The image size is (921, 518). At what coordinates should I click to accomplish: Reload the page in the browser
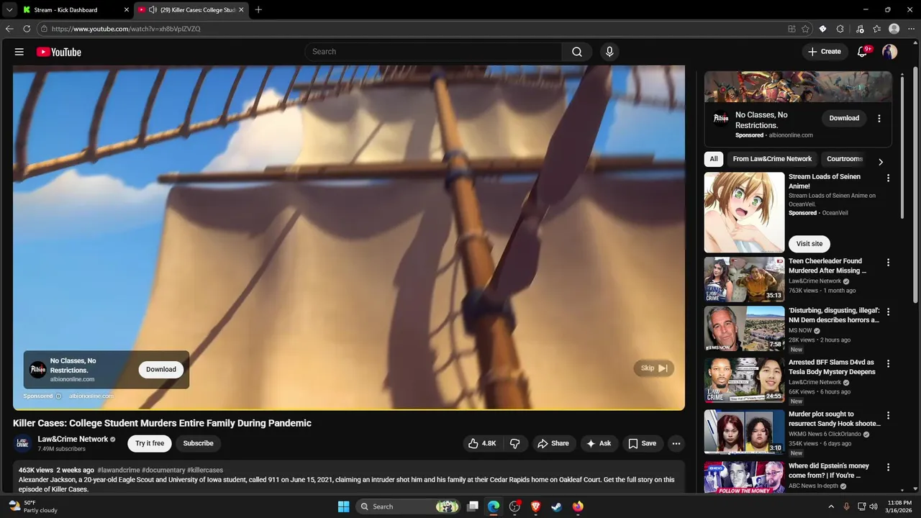point(27,29)
